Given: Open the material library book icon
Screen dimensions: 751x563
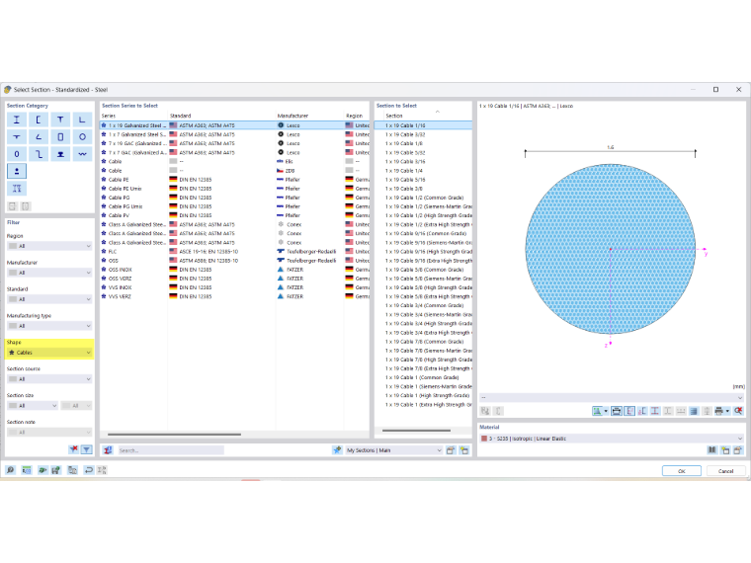Looking at the screenshot, I should pos(712,450).
